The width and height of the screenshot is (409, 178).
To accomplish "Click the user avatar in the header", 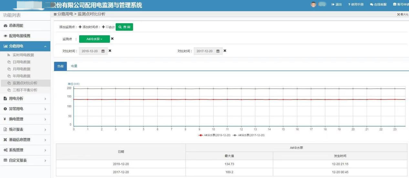I will [313, 5].
